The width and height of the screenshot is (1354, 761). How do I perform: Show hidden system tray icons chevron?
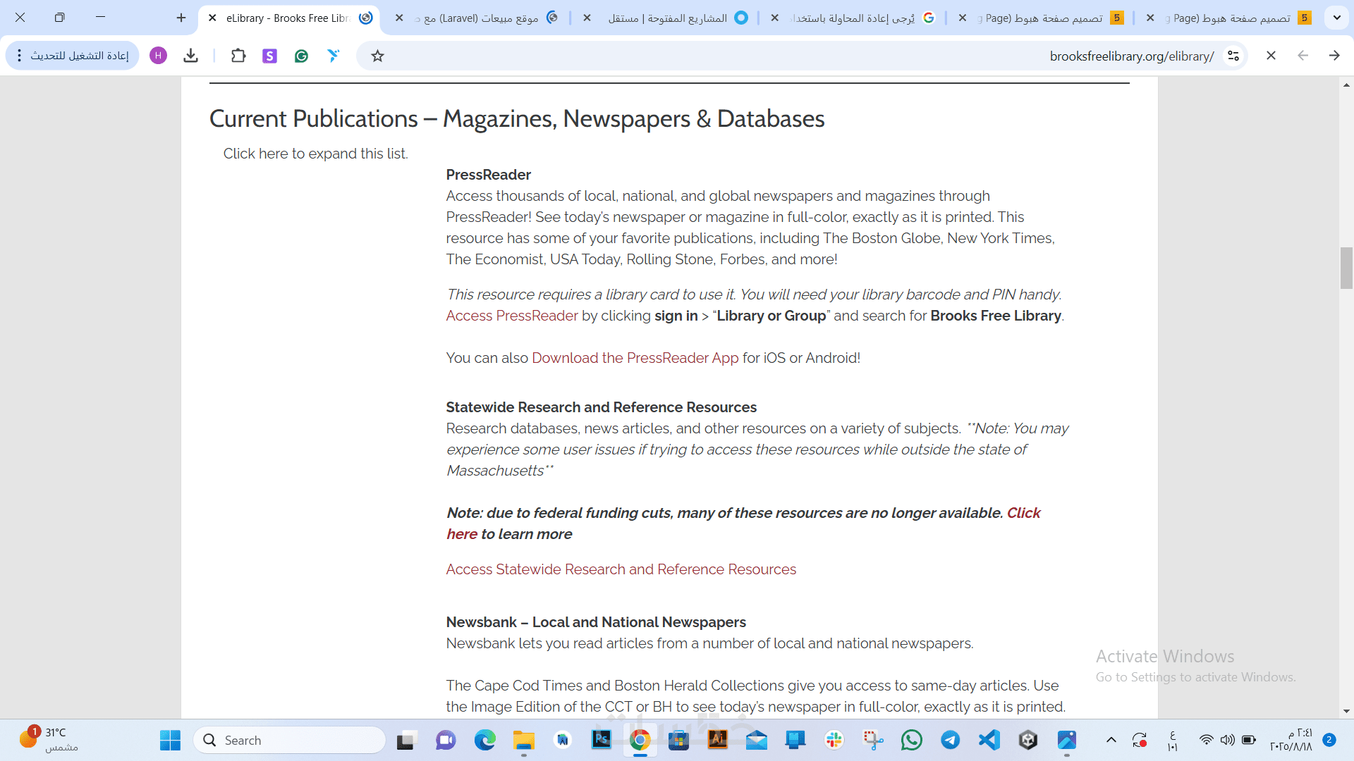(x=1111, y=740)
